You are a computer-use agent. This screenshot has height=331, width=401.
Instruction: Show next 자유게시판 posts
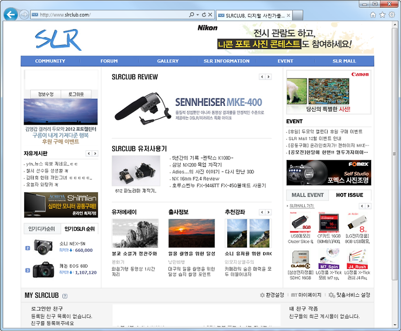click(x=95, y=153)
